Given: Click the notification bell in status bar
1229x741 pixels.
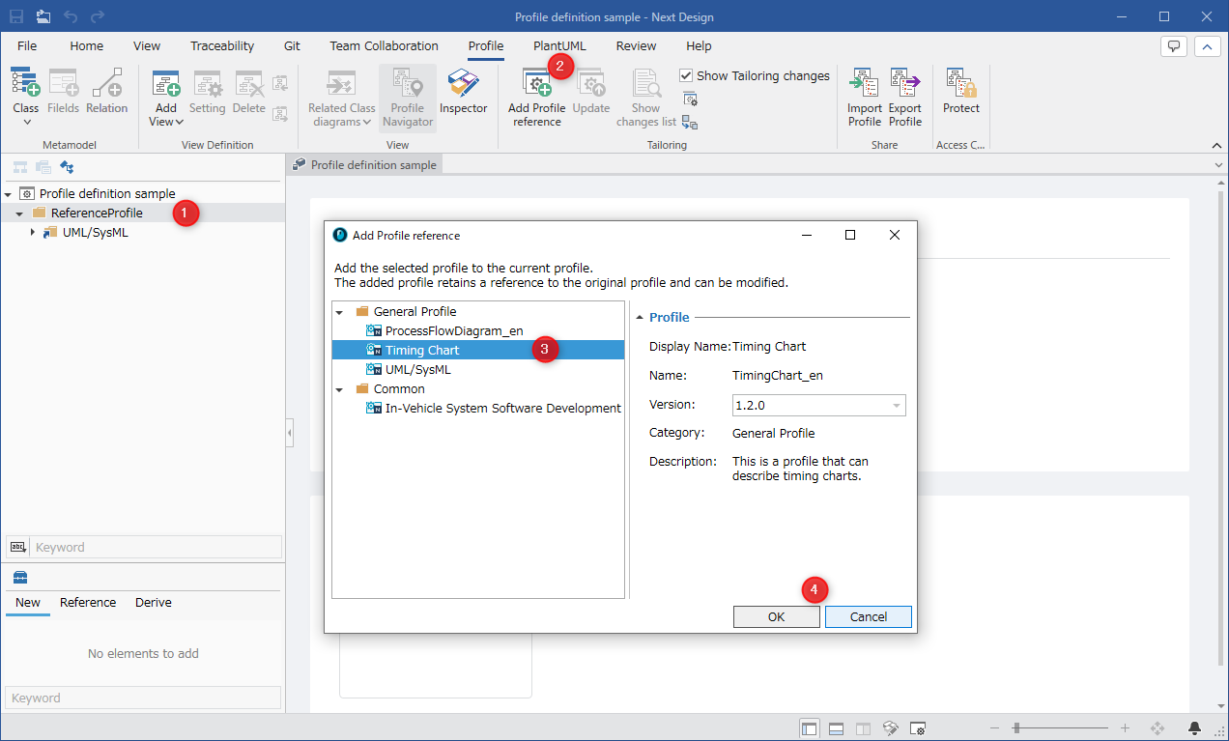Looking at the screenshot, I should (x=1195, y=727).
